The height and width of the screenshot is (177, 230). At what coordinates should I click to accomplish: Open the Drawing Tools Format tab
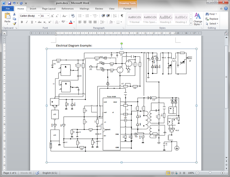[x=127, y=9]
